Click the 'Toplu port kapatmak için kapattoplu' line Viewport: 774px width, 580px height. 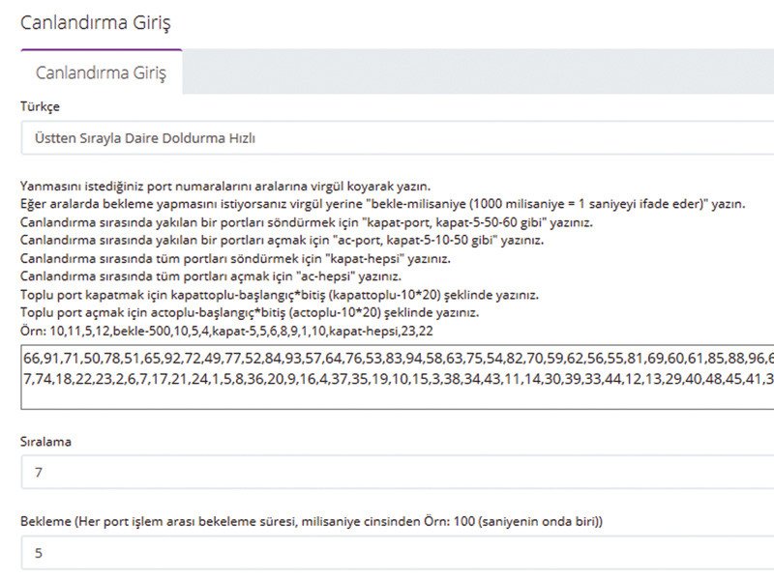coord(280,295)
